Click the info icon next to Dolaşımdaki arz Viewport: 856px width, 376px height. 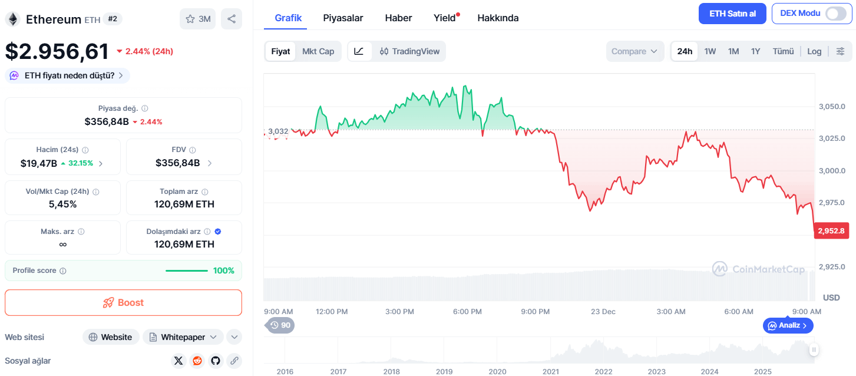207,232
